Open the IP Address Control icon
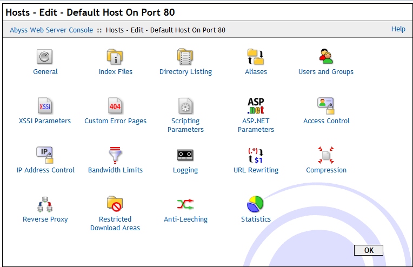The image size is (413, 267). click(45, 155)
